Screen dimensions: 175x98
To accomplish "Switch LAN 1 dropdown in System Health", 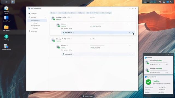I will [x=147, y=90].
